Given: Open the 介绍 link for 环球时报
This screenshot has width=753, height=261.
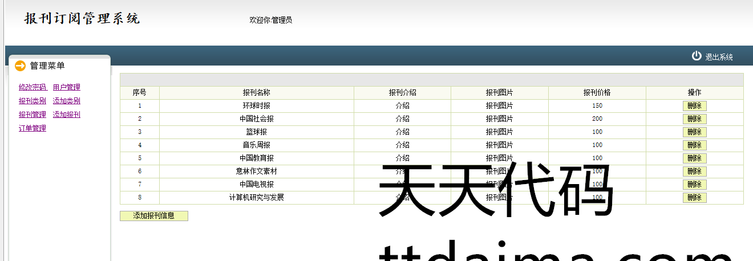Looking at the screenshot, I should click(x=402, y=106).
